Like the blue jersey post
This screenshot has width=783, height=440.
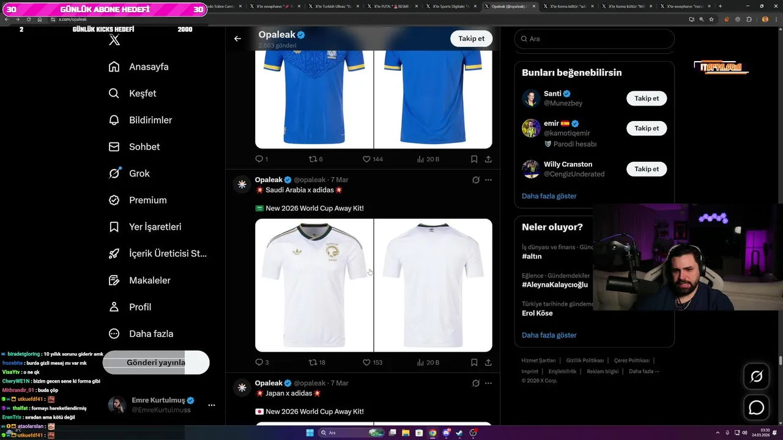(x=373, y=159)
